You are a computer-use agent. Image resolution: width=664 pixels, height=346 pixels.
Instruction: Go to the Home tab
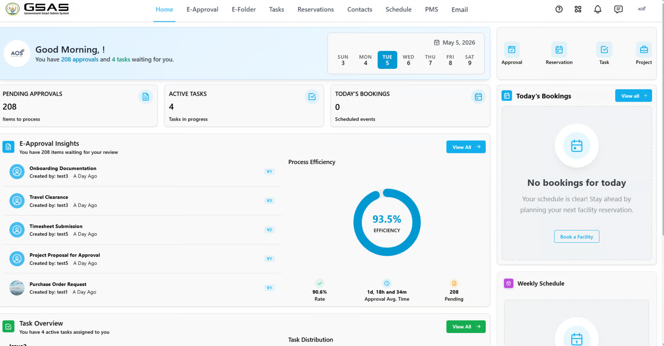point(164,9)
